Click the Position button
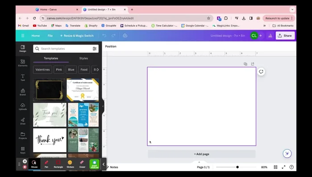Screen dimensions: 312x177 point(111,46)
